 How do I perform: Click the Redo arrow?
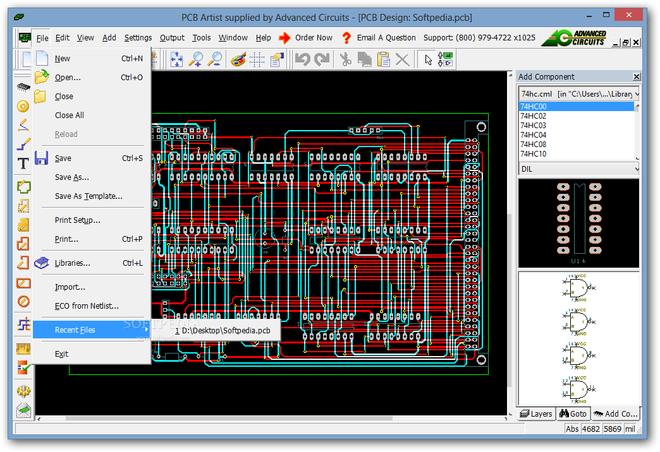pyautogui.click(x=322, y=59)
